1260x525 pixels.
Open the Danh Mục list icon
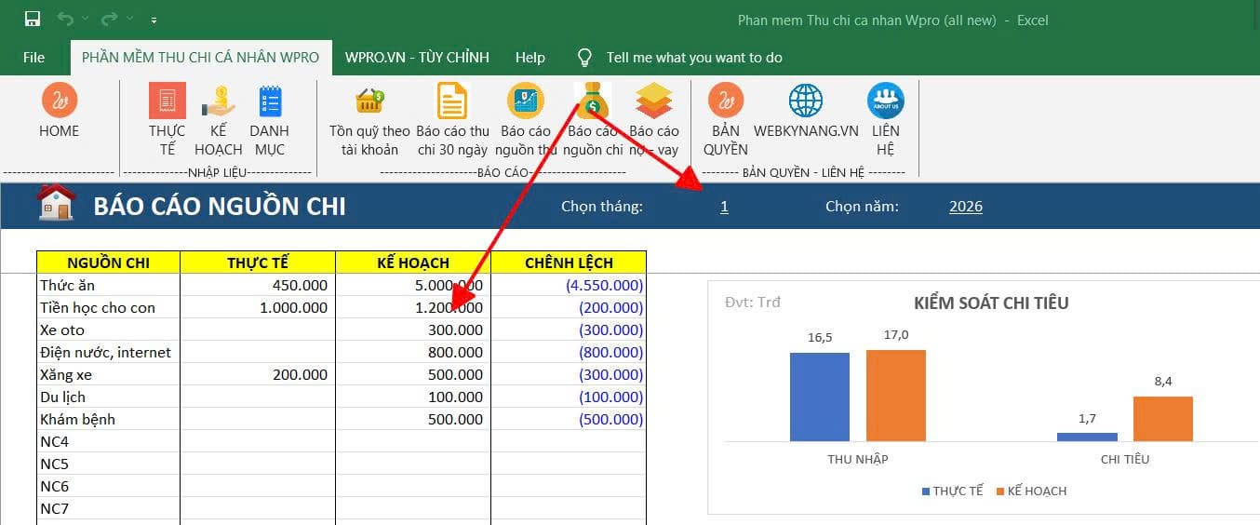pyautogui.click(x=270, y=101)
